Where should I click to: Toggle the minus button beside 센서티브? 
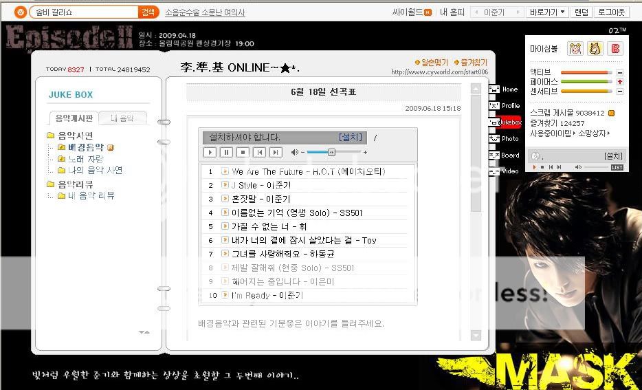click(x=619, y=91)
